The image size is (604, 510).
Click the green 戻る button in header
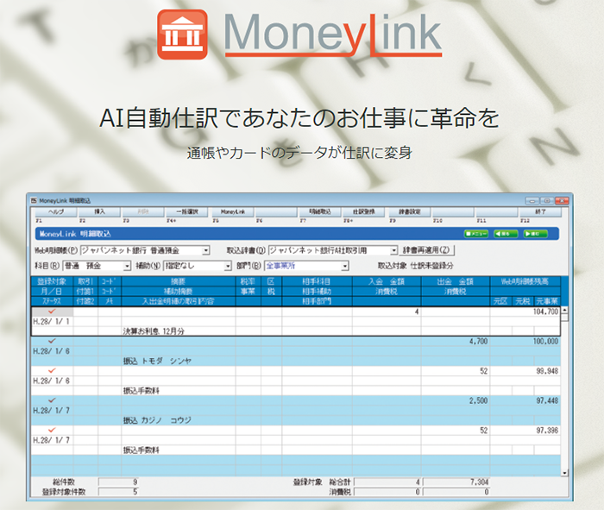point(507,233)
